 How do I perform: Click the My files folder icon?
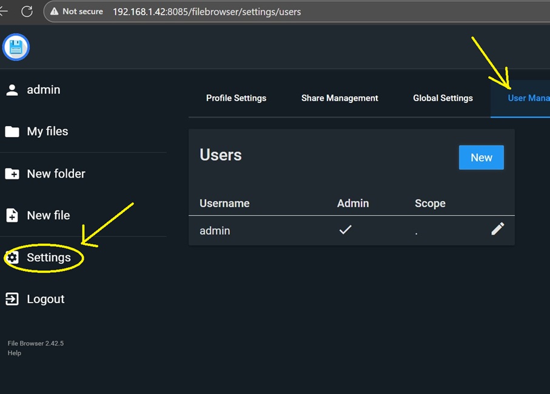[x=12, y=132]
